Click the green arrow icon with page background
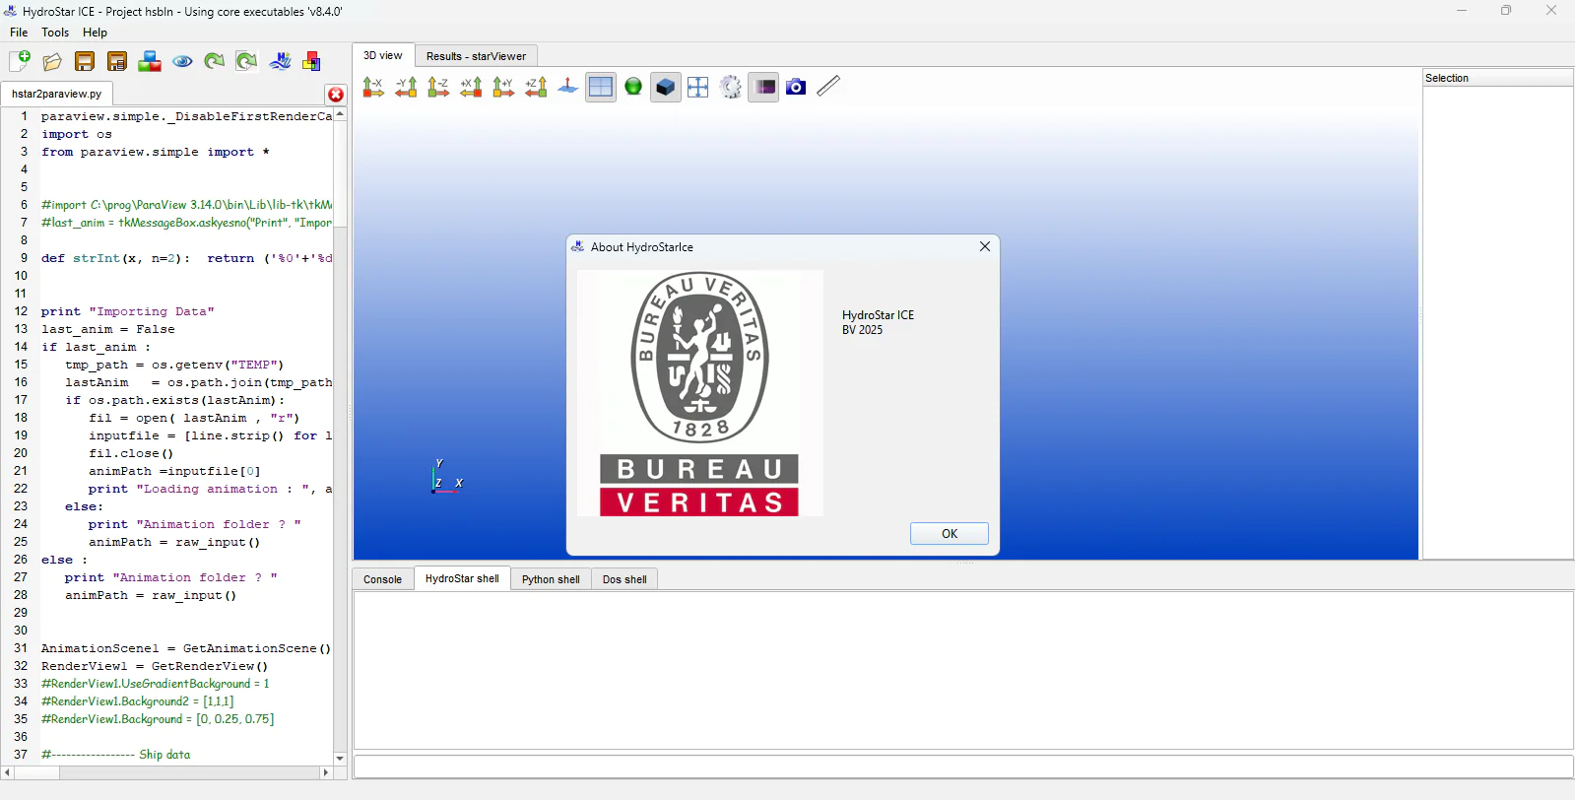The image size is (1575, 800). [x=246, y=62]
